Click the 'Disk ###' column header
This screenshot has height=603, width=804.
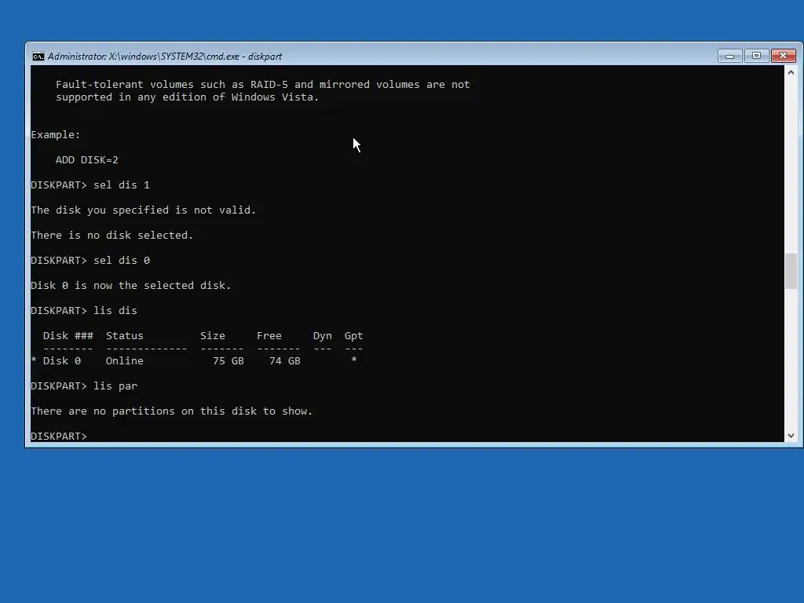point(68,336)
